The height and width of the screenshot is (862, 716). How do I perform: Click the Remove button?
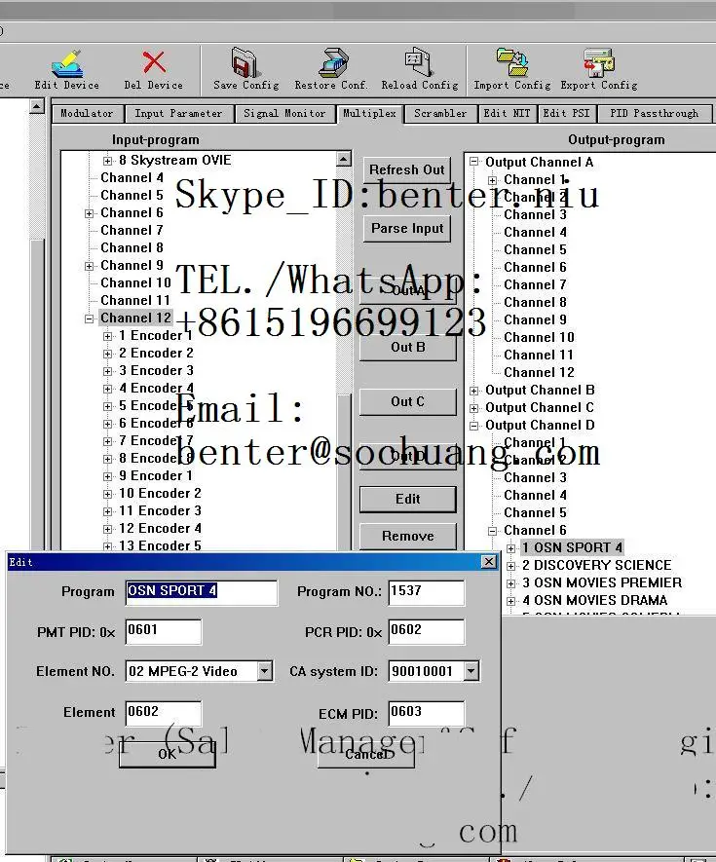pyautogui.click(x=408, y=536)
